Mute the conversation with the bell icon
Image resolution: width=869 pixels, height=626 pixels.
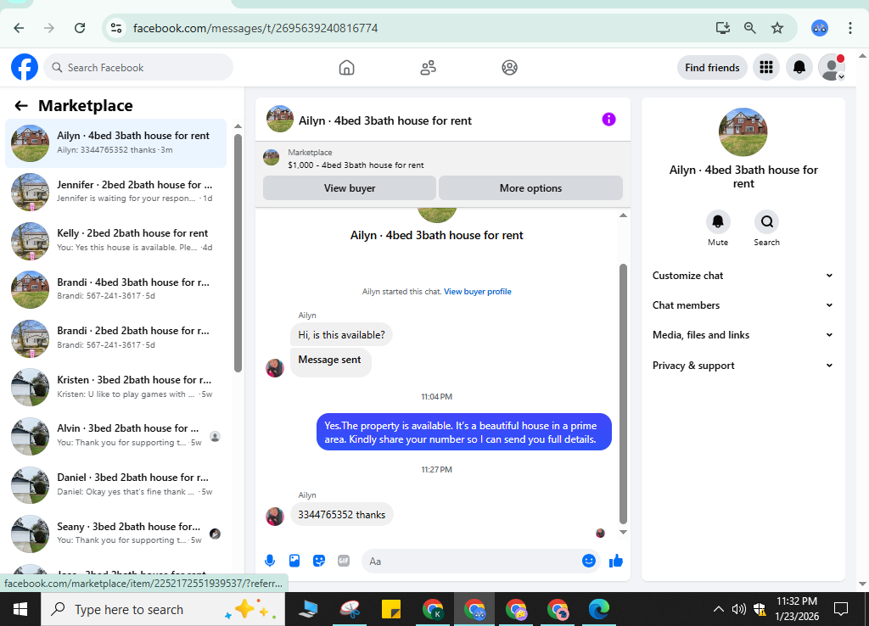[718, 221]
